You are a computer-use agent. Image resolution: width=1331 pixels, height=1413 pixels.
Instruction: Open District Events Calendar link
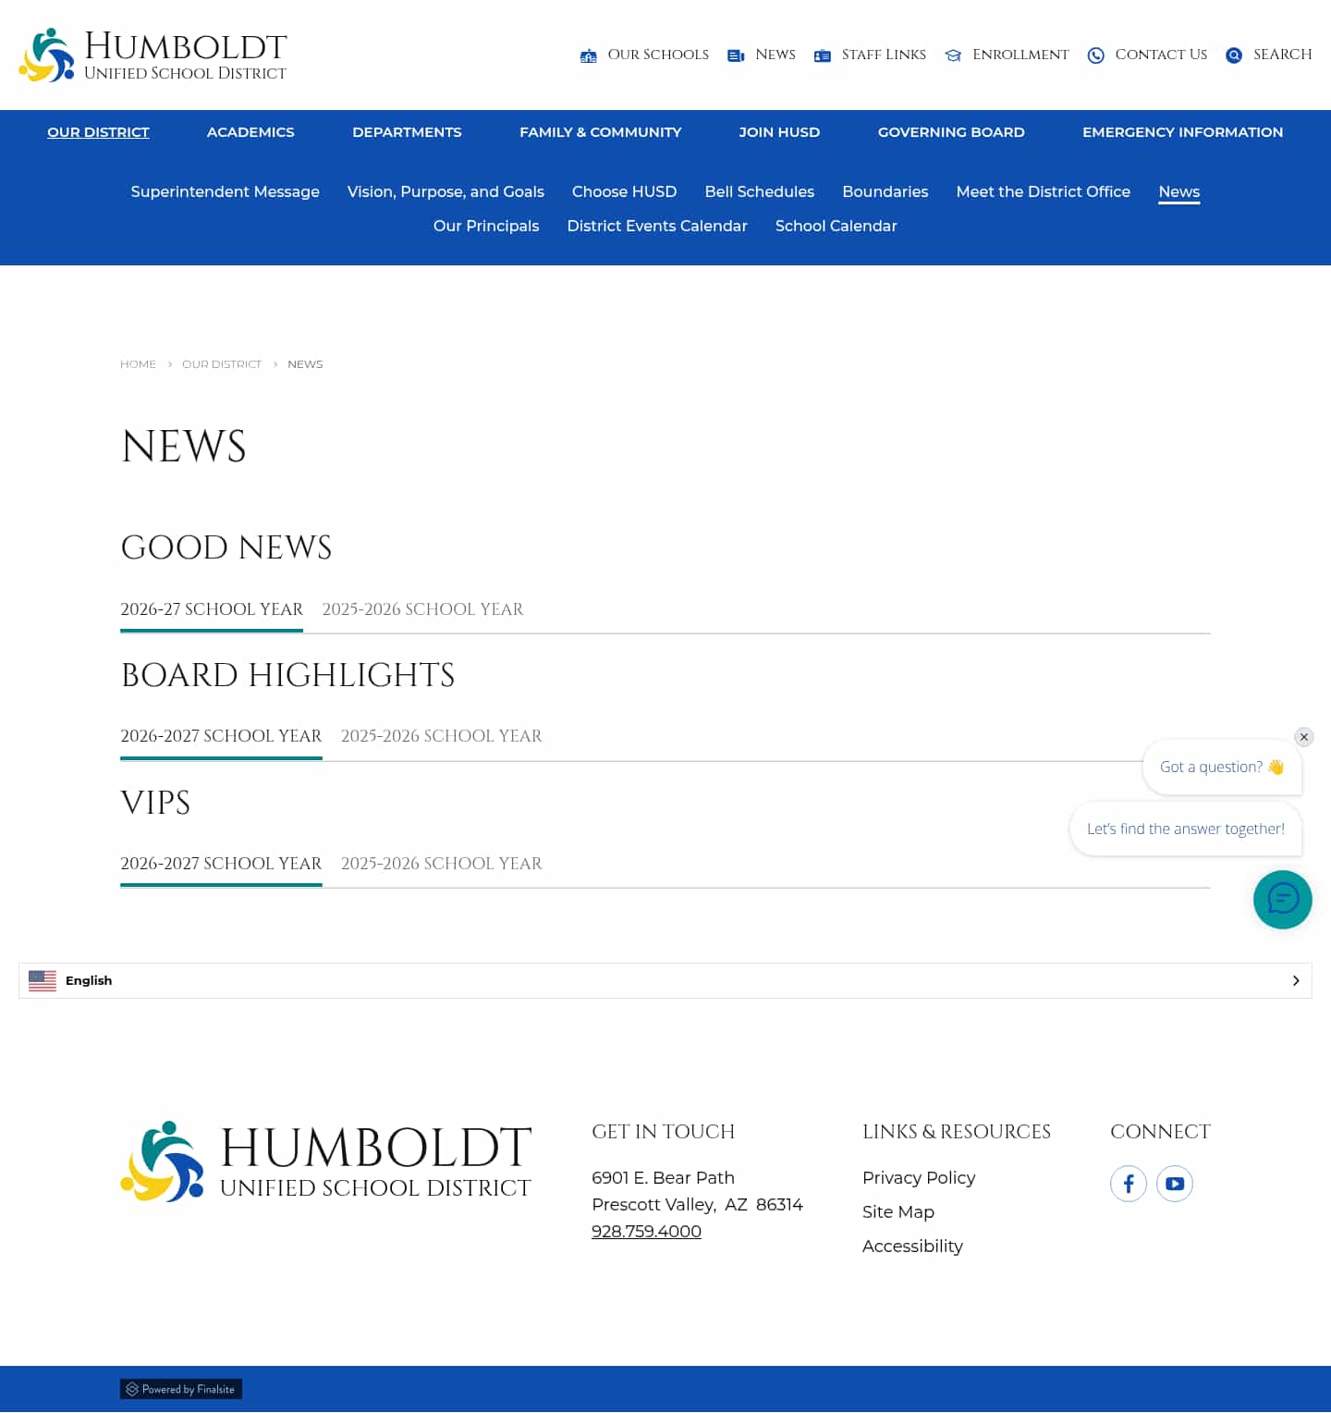(657, 226)
